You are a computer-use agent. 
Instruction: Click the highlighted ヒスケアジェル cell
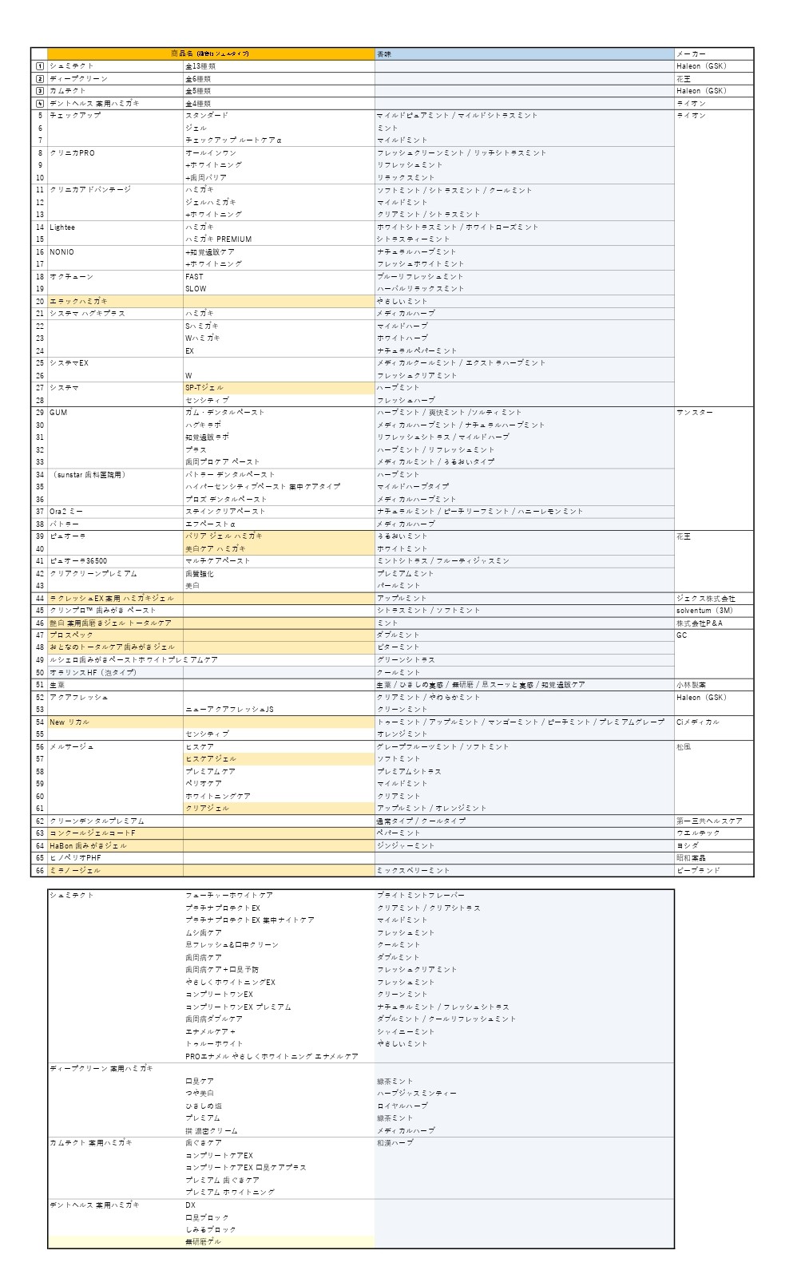coord(279,759)
